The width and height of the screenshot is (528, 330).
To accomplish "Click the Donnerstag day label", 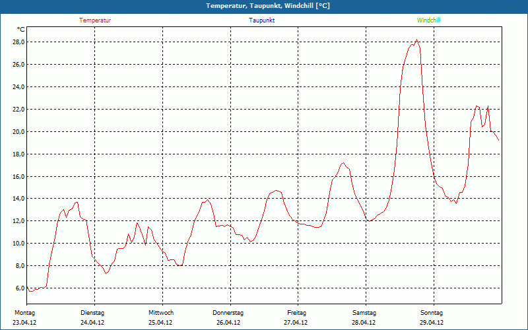I will [228, 313].
